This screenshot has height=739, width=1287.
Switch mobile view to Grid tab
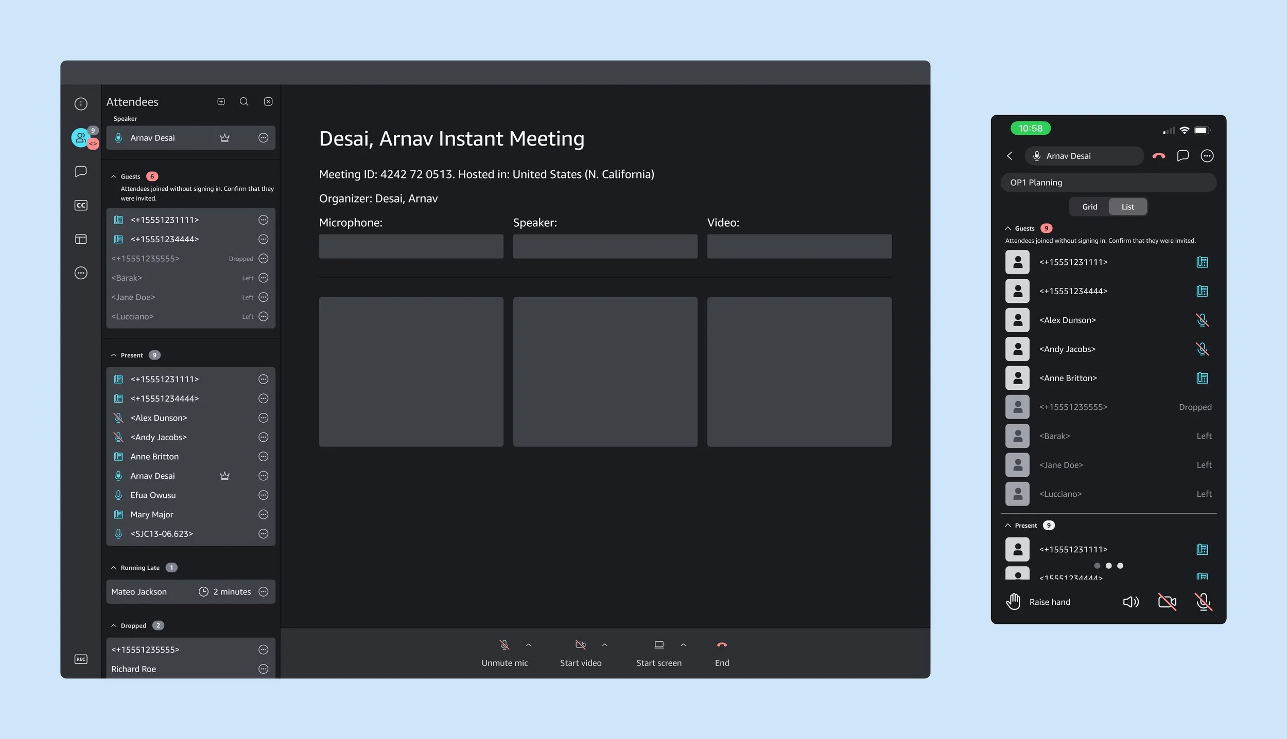coord(1089,207)
